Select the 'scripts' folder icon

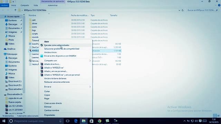point(30,34)
